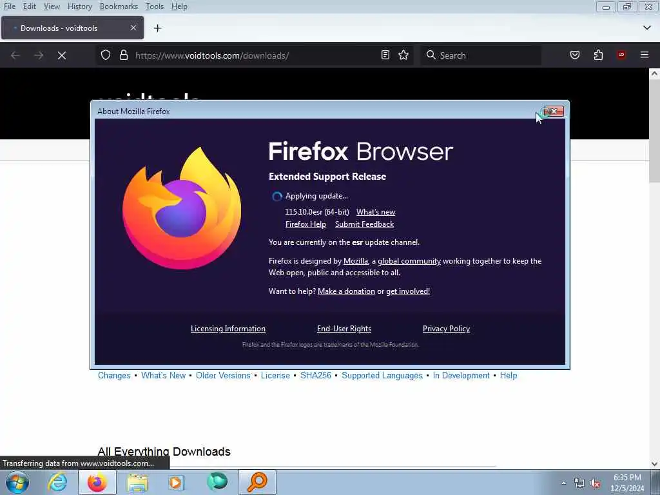Open the muted volume tray icon

[x=595, y=483]
